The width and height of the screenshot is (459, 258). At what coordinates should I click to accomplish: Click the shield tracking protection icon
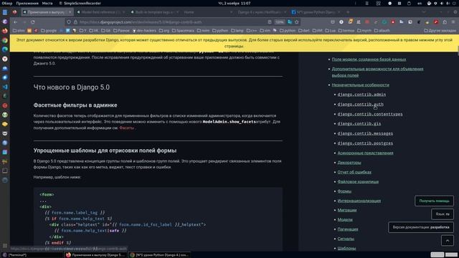coord(69,22)
